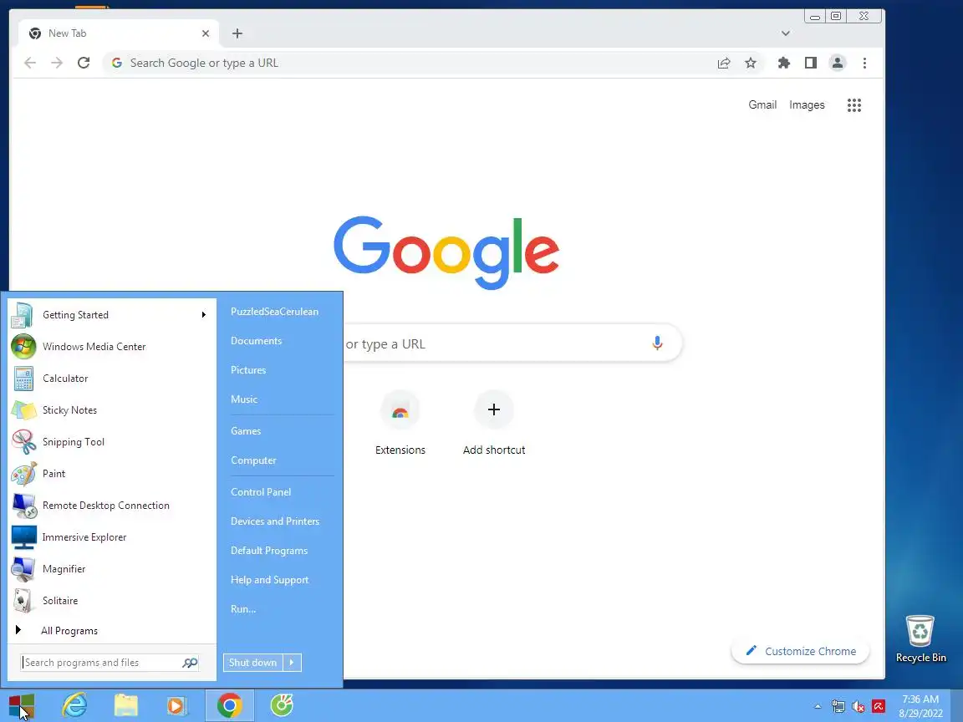Open the Chrome three-dot menu

(864, 63)
